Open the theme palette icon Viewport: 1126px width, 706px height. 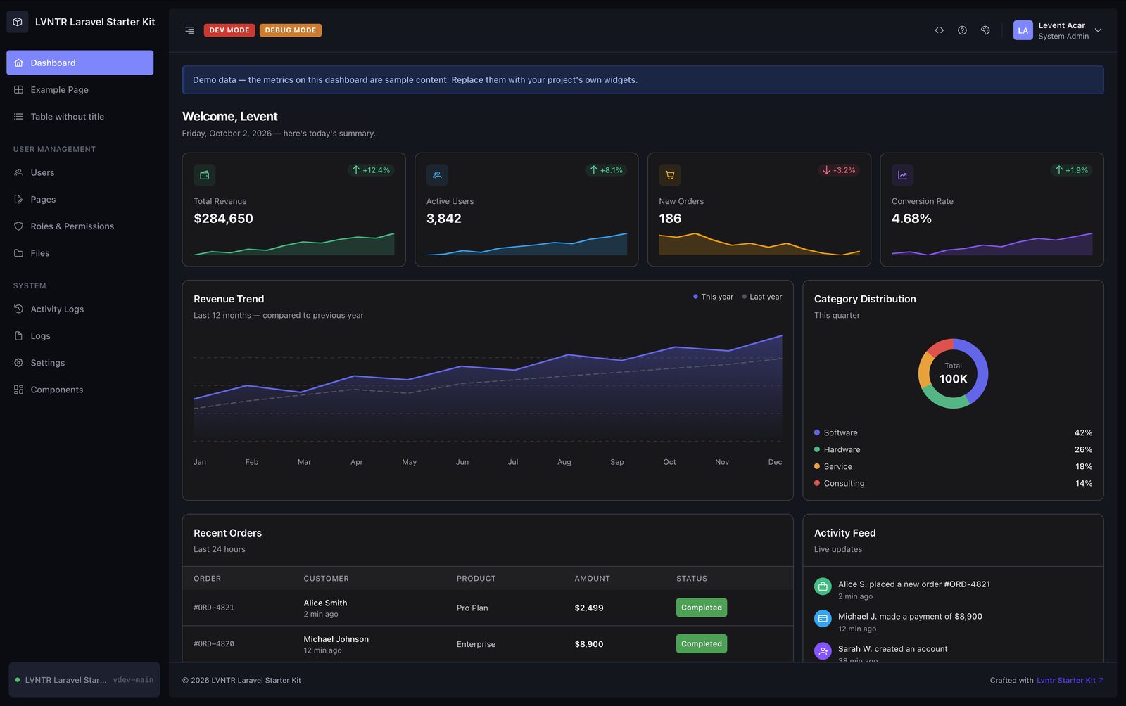click(985, 30)
